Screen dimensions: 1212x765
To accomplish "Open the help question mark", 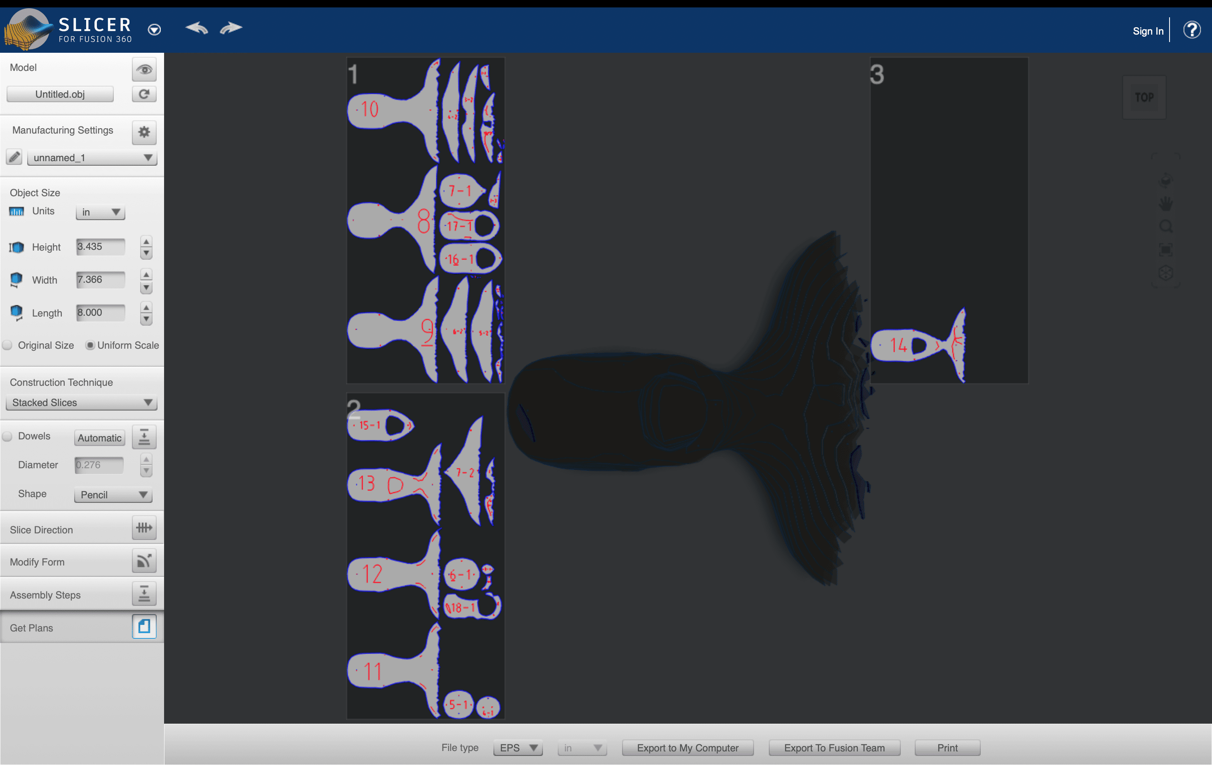I will point(1191,30).
